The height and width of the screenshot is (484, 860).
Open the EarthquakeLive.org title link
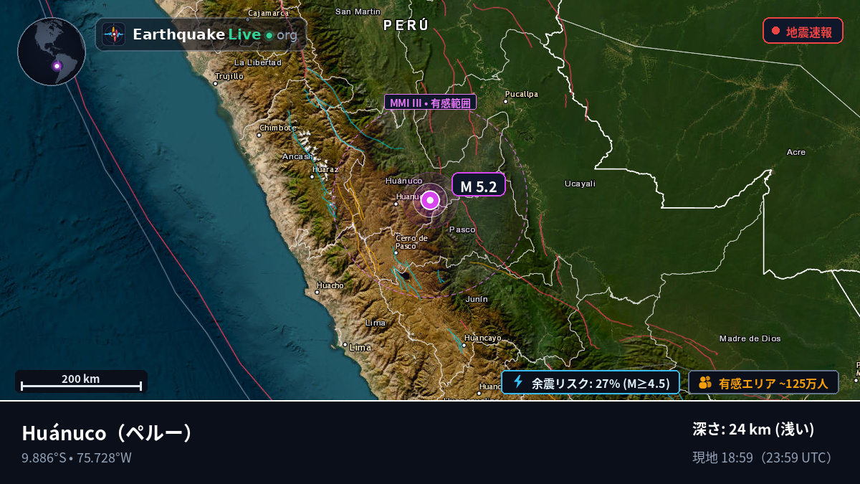(x=215, y=34)
